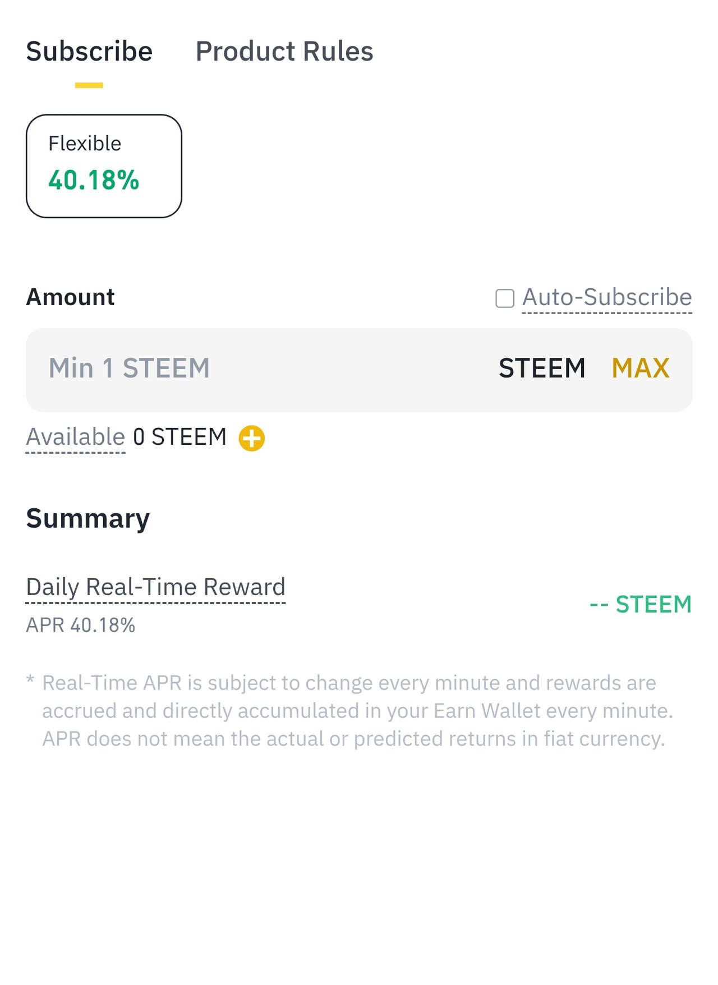Click the -- STEEM reward value
Image resolution: width=718 pixels, height=985 pixels.
[x=641, y=604]
